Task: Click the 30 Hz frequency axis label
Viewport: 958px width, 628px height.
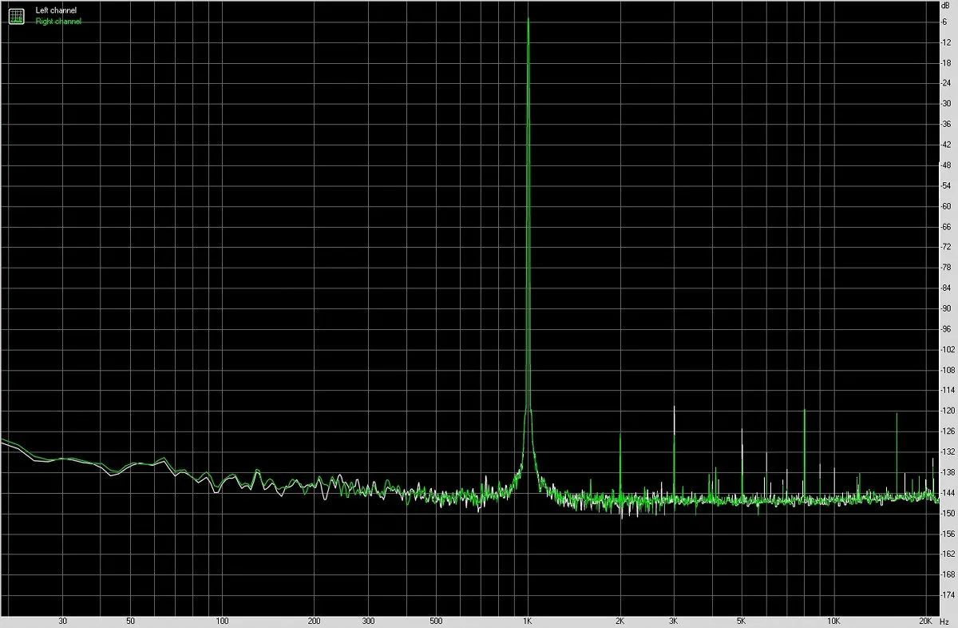Action: click(x=62, y=621)
